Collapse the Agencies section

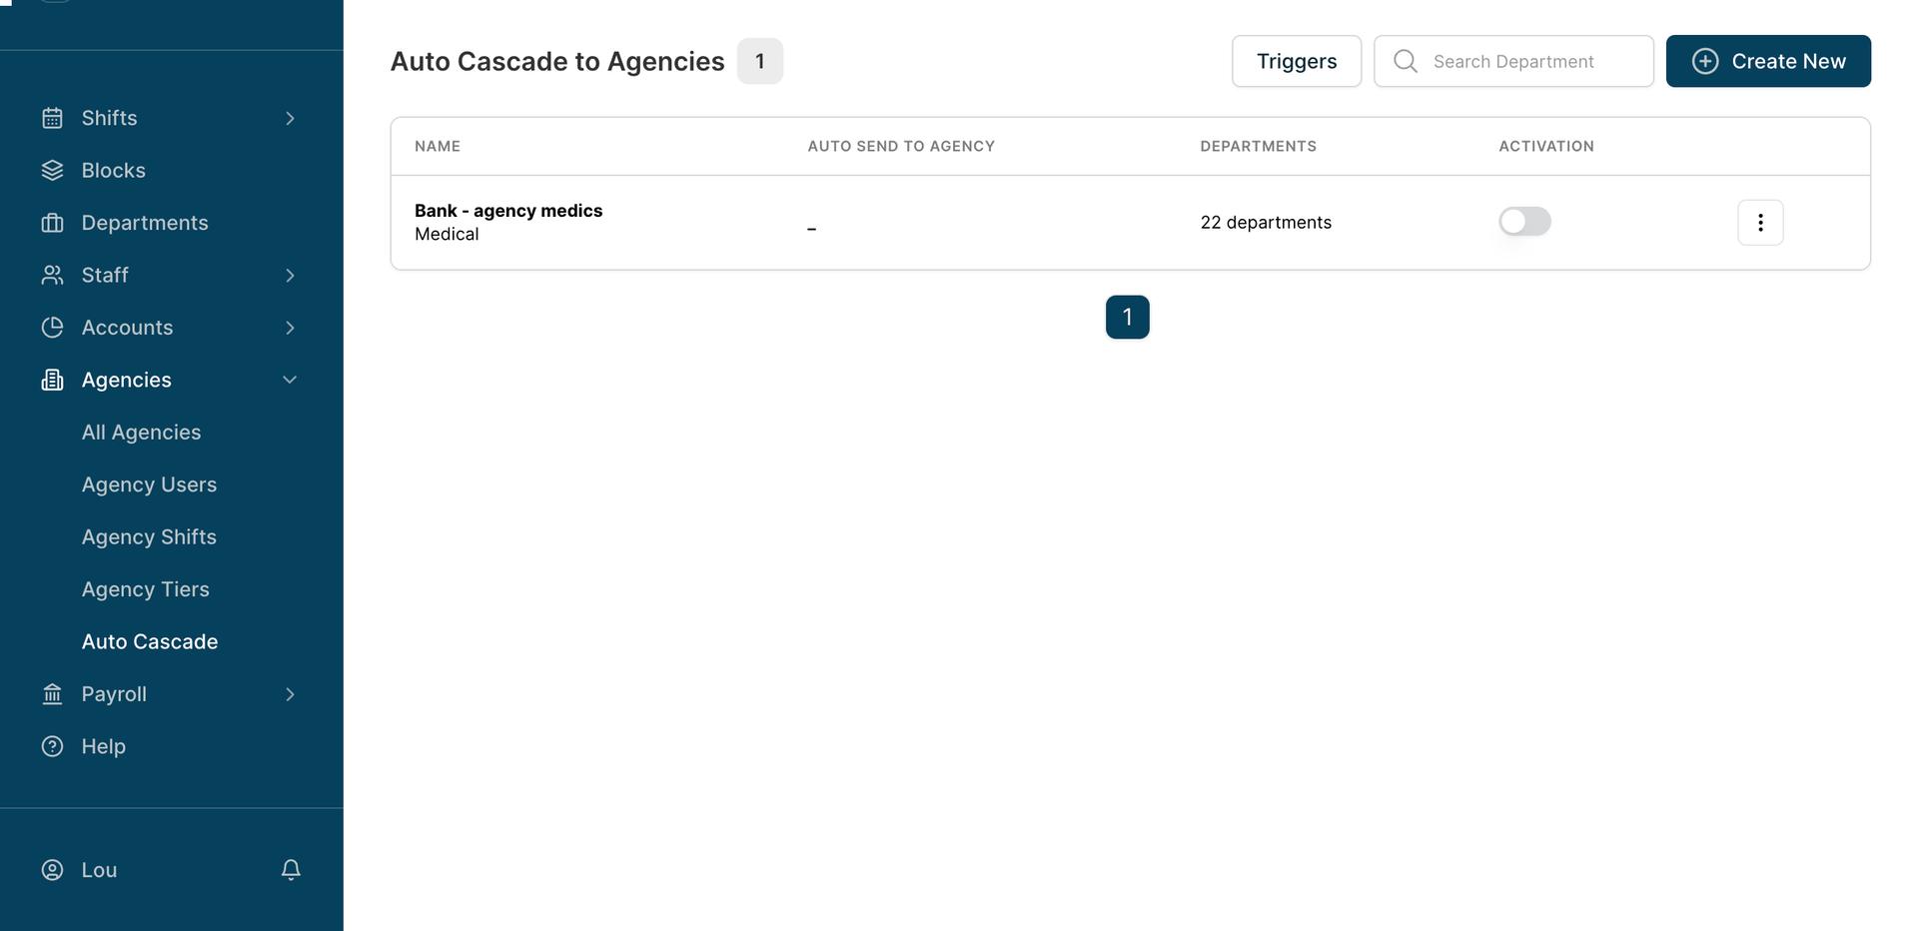(290, 379)
